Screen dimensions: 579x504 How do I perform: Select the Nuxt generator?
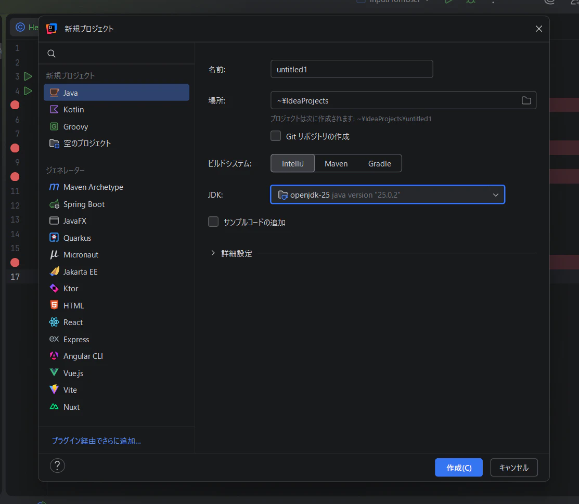click(x=117, y=407)
